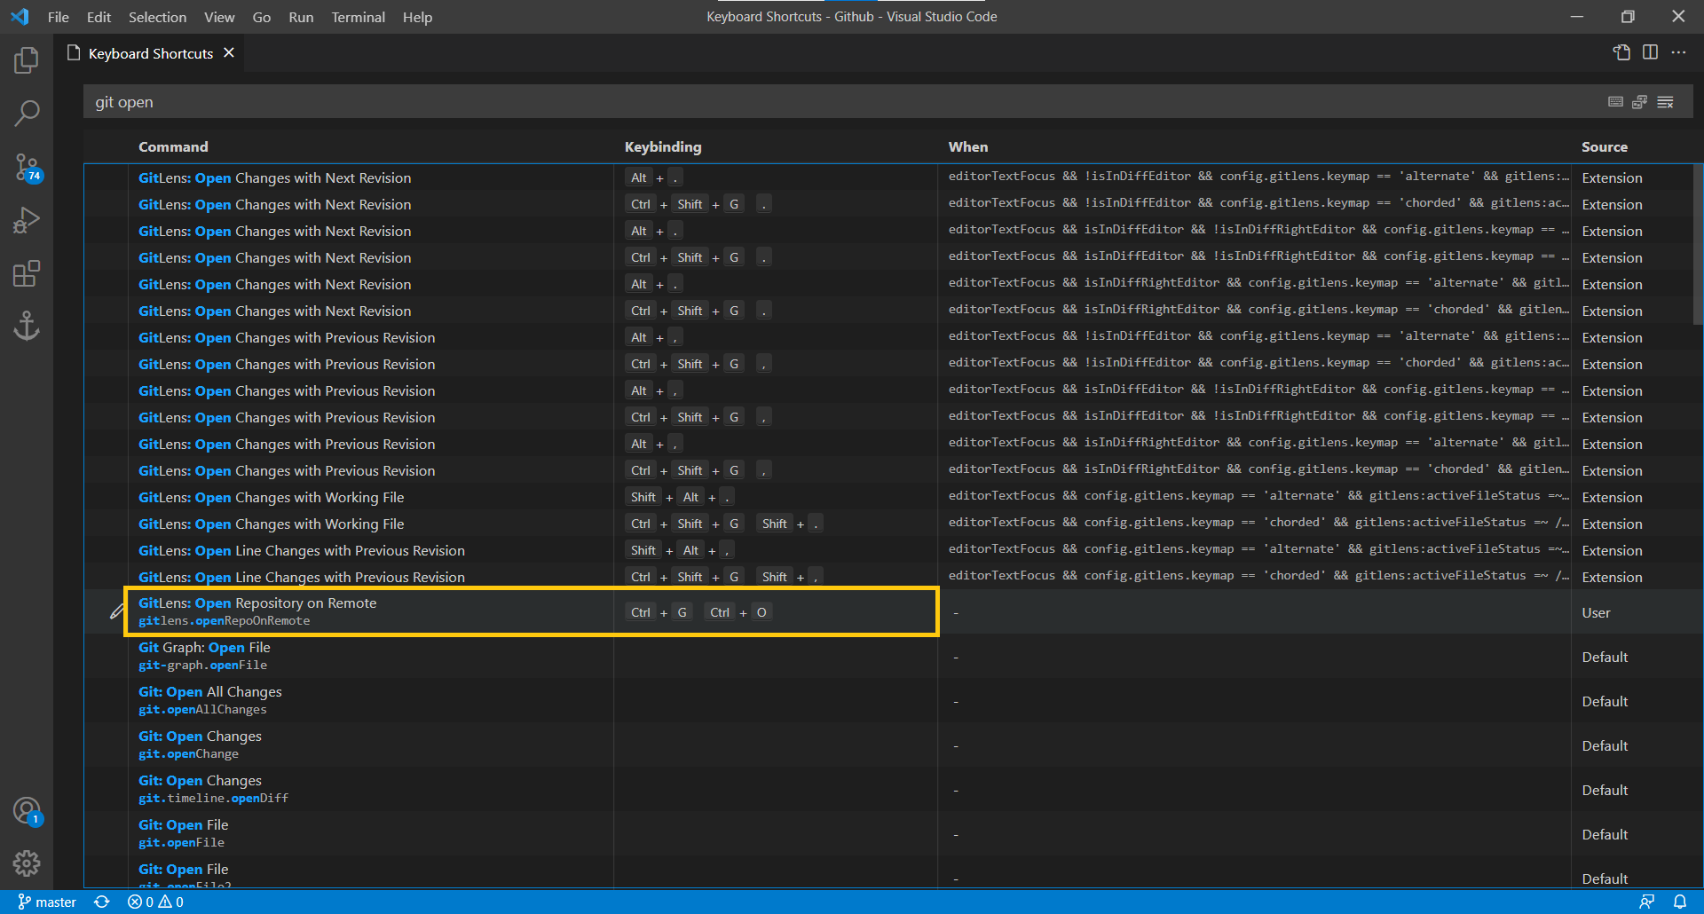The width and height of the screenshot is (1704, 914).
Task: Open Source Control view with 74 badge
Action: pyautogui.click(x=27, y=167)
